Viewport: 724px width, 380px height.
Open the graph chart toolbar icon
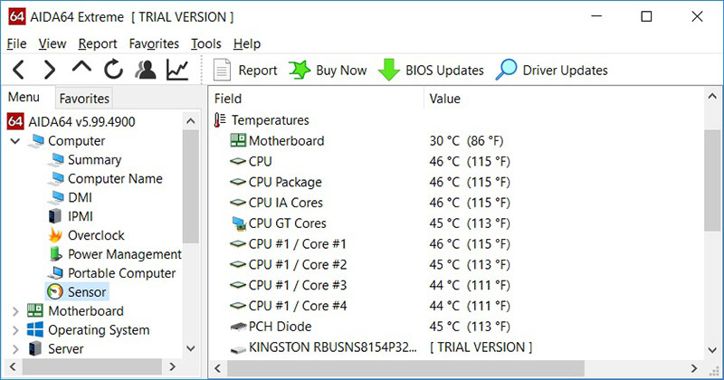pos(177,70)
